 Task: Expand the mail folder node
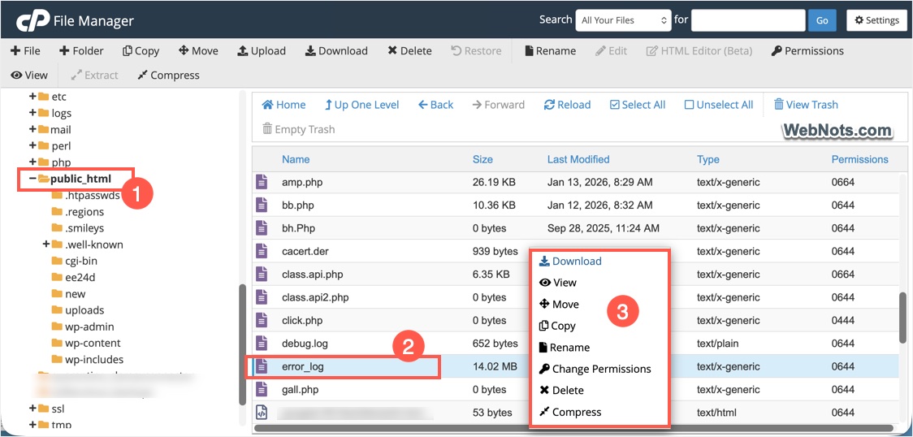tap(32, 129)
